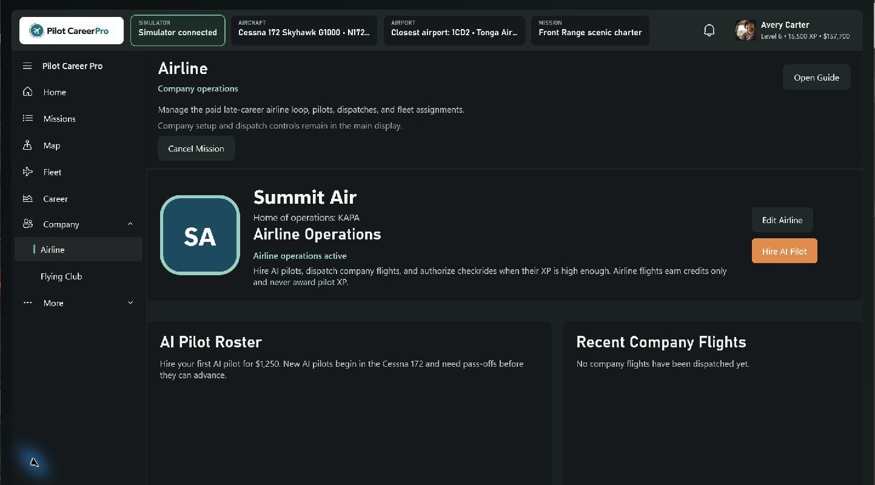Click the Cancel Mission button
The width and height of the screenshot is (875, 485).
(x=196, y=149)
